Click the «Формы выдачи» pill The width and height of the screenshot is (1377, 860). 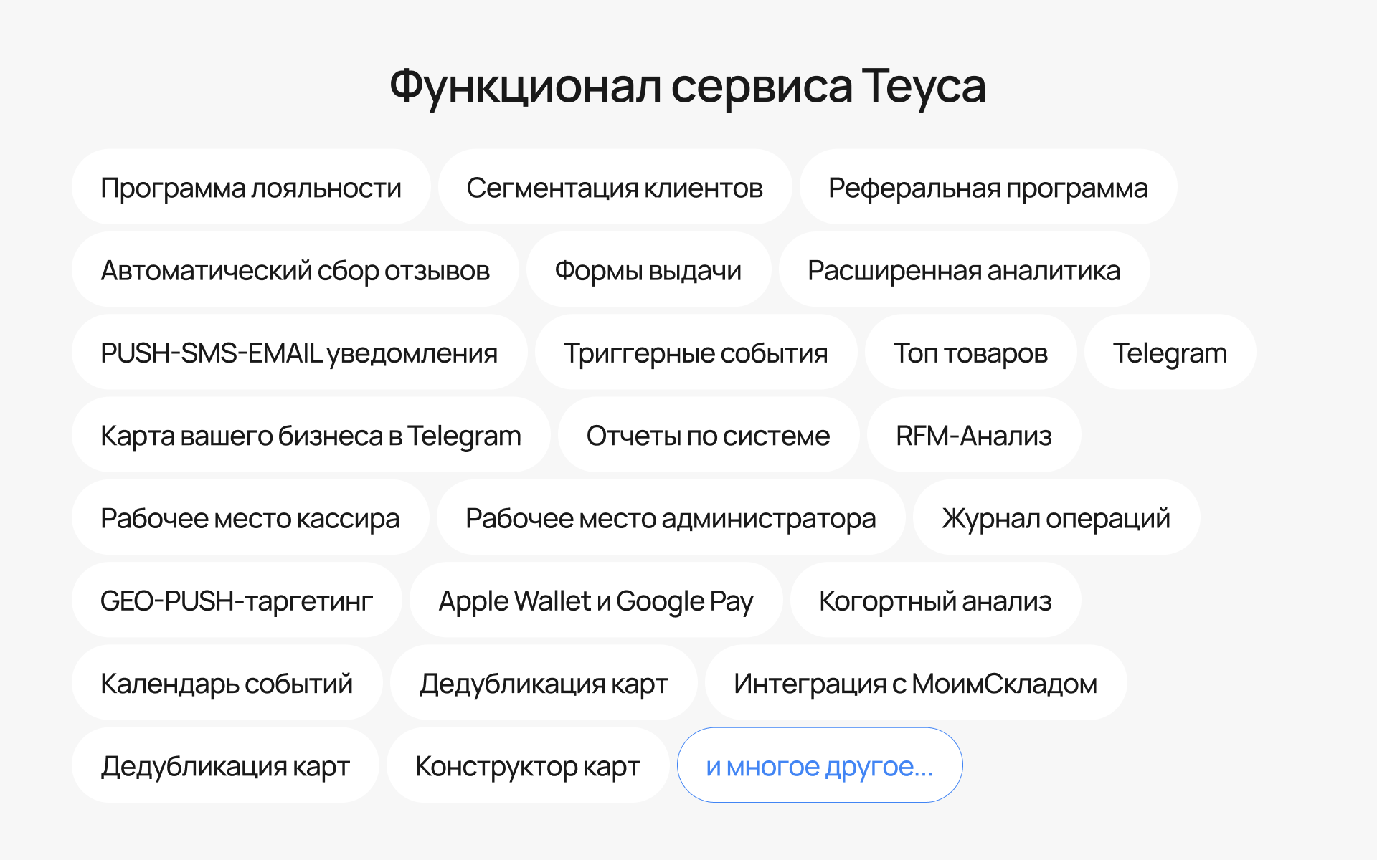(x=648, y=269)
